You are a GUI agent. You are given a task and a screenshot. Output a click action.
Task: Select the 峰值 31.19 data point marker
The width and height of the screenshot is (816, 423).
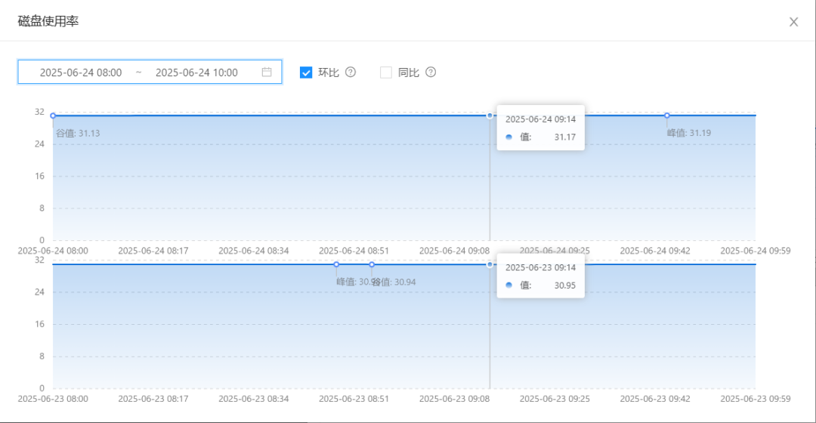pyautogui.click(x=666, y=116)
